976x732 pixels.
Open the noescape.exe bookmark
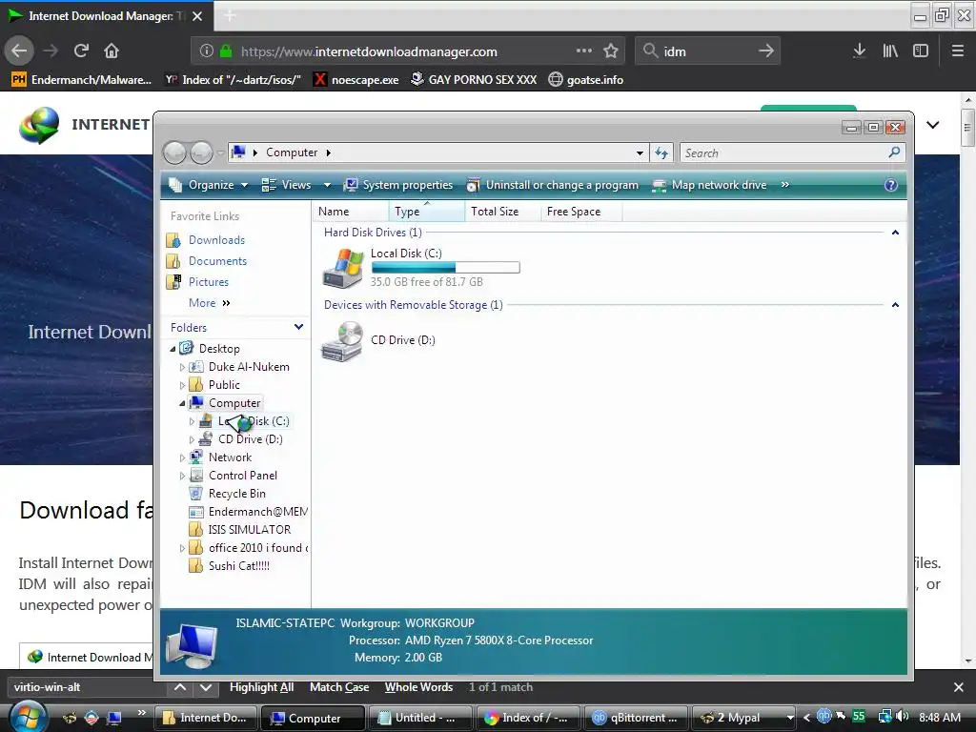pos(356,80)
